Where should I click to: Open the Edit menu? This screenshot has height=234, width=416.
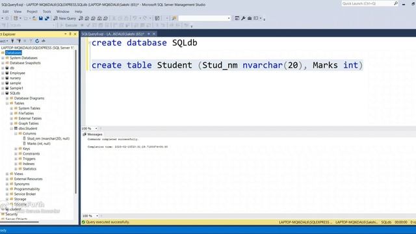tap(6, 12)
